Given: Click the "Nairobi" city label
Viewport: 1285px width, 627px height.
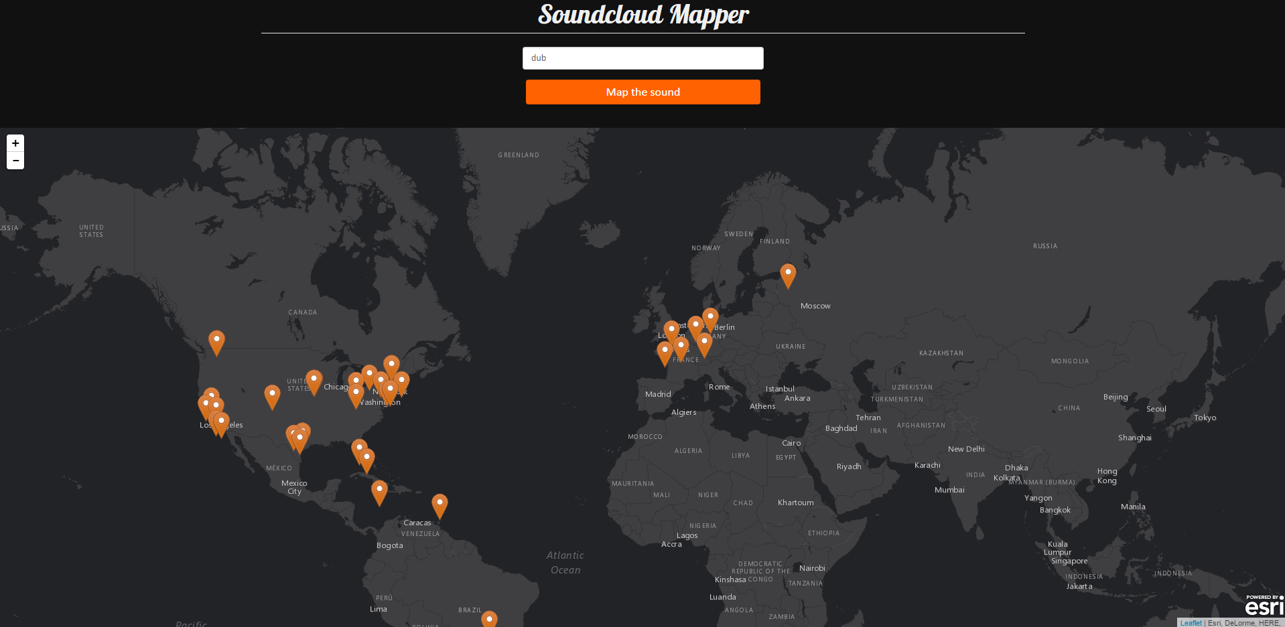Looking at the screenshot, I should click(812, 568).
